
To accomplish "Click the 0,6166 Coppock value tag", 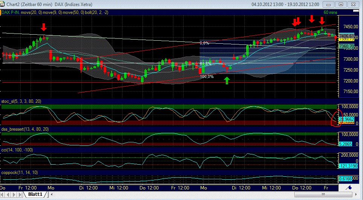I will point(345,179).
